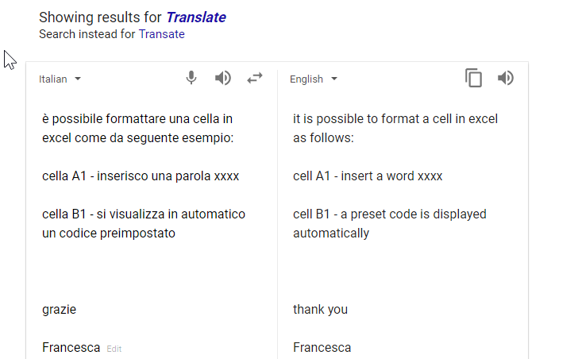Search instead for Transate
The image size is (582, 359).
coord(161,34)
